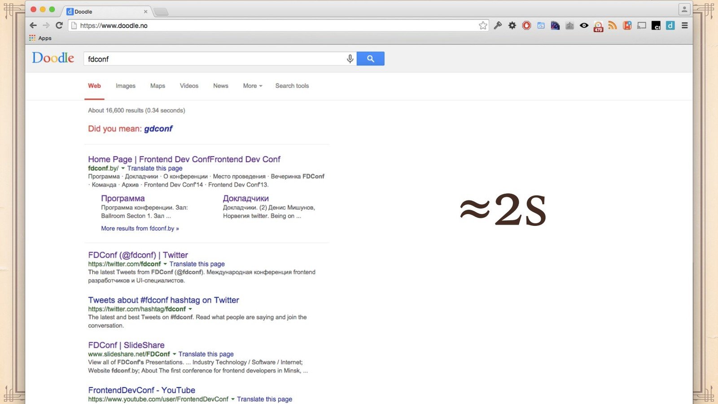Click the Doodle logo
Viewport: 718px width, 404px height.
coord(53,58)
